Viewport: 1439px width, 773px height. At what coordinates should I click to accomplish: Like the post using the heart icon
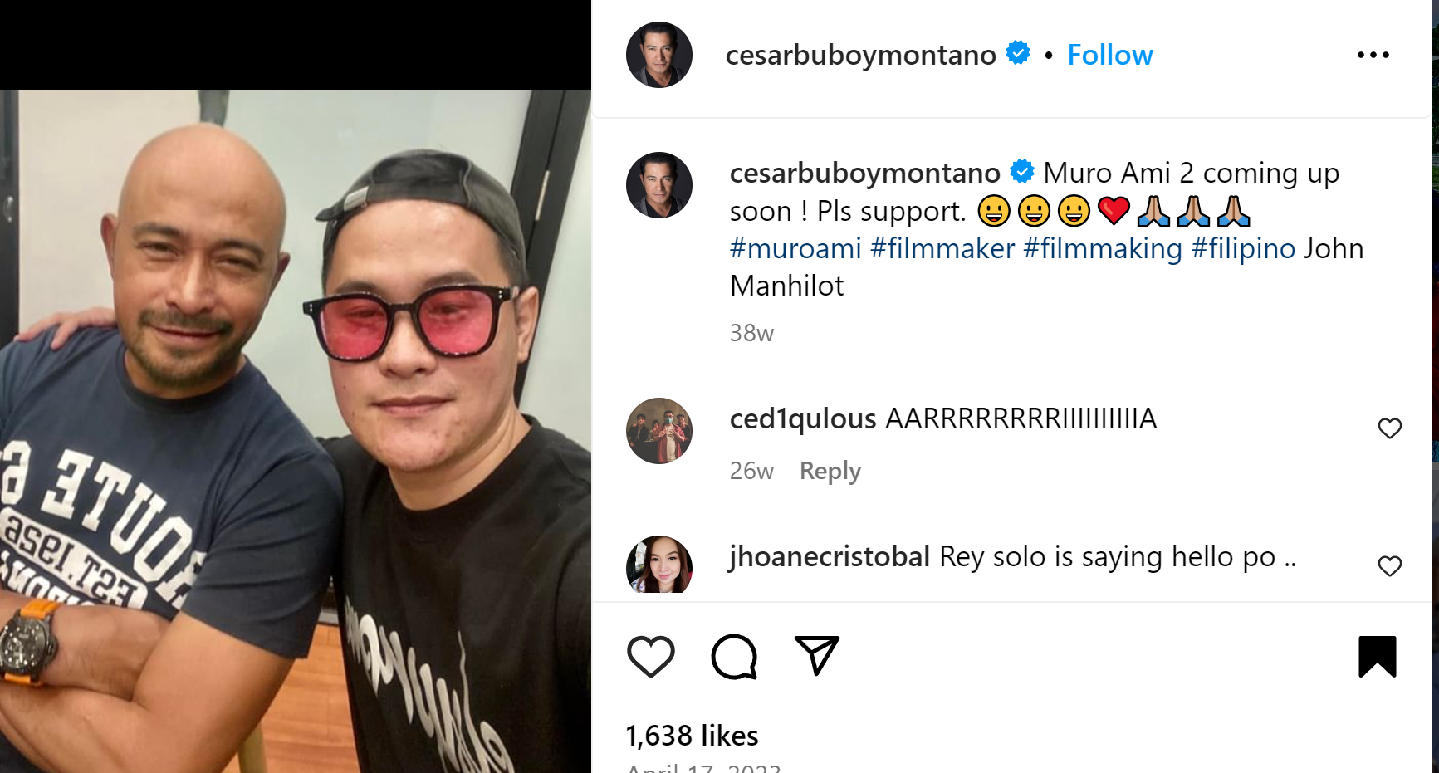click(653, 656)
